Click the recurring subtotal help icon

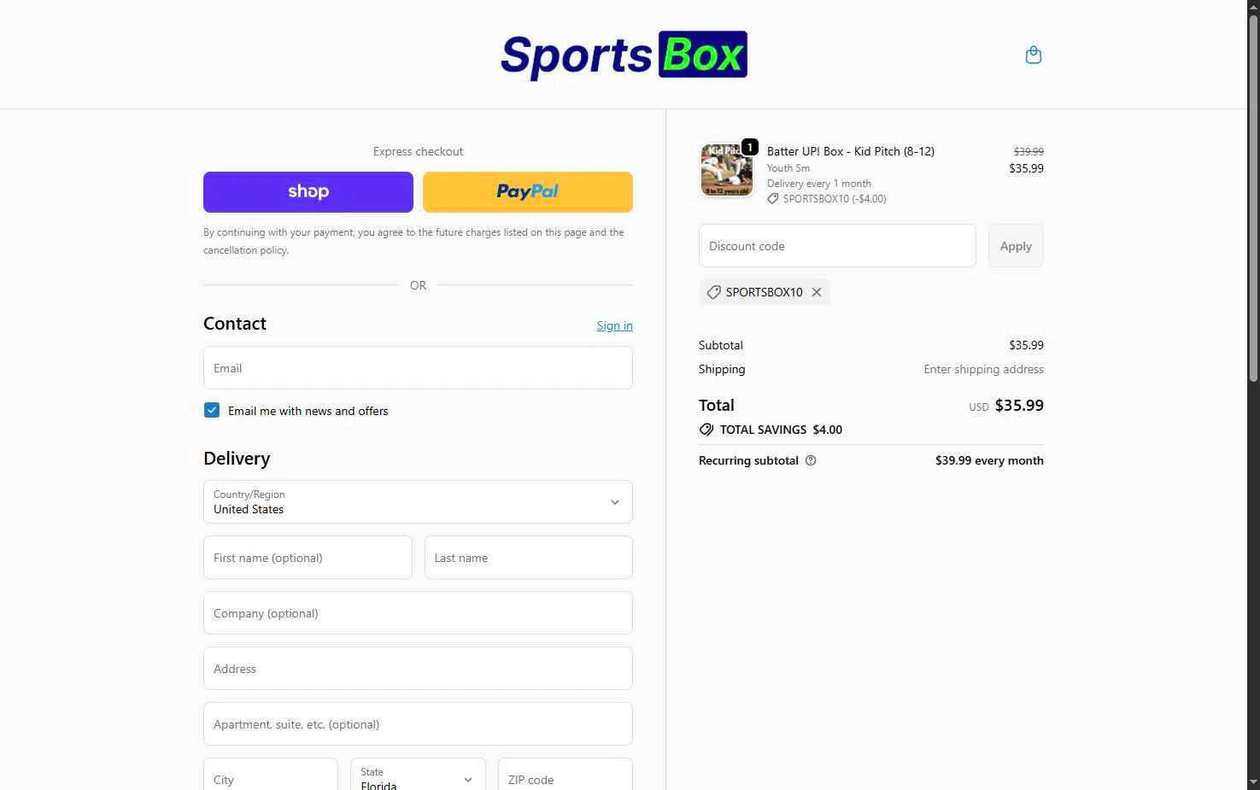pyautogui.click(x=811, y=460)
